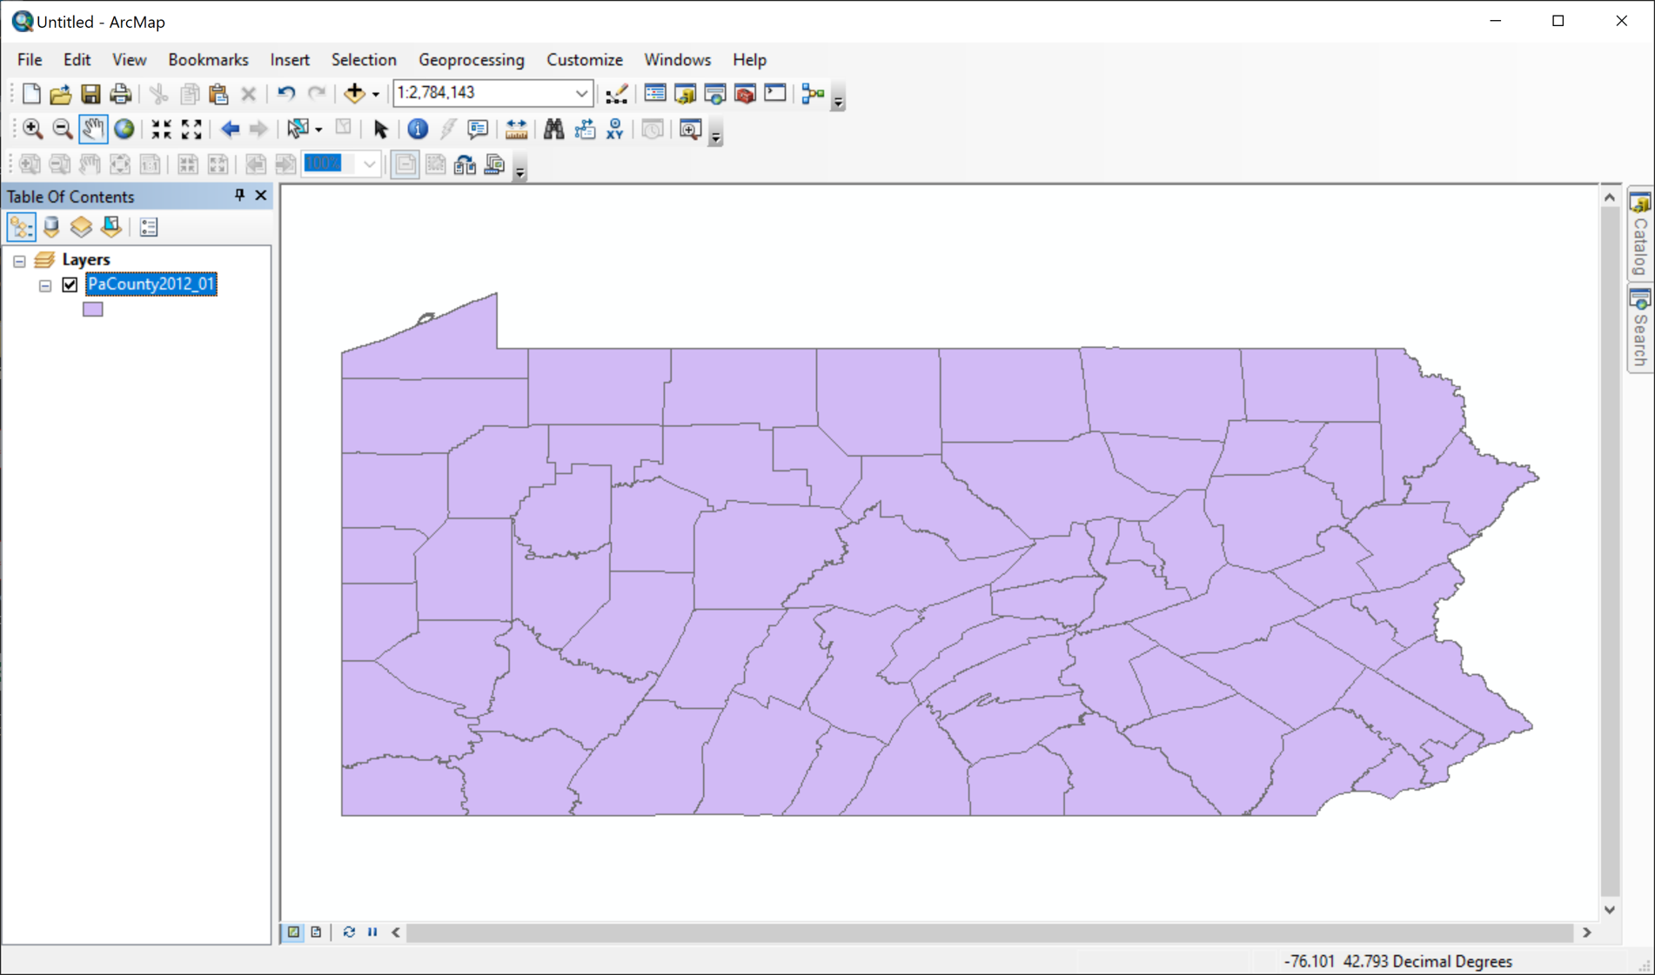Open an existing map file
This screenshot has width=1655, height=975.
60,94
